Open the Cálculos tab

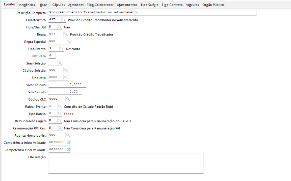[58, 5]
